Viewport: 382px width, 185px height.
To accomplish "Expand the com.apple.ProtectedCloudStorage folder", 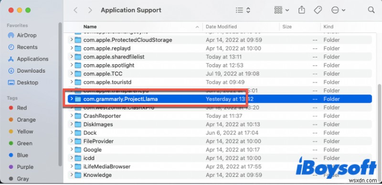I will [x=71, y=40].
